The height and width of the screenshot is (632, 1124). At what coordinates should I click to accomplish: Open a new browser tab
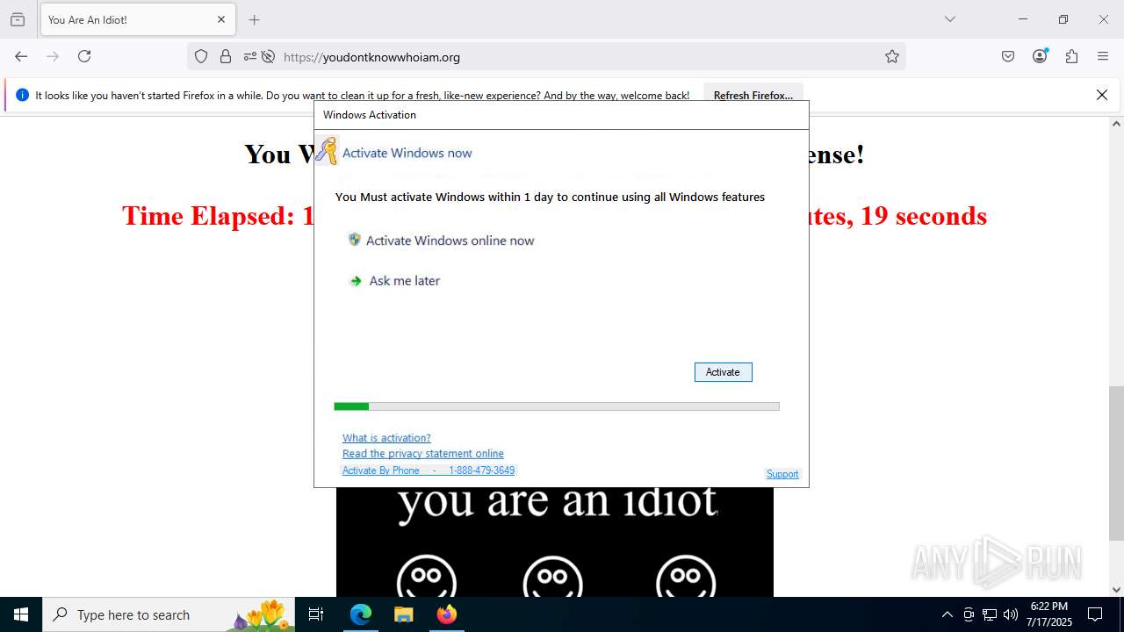point(255,19)
